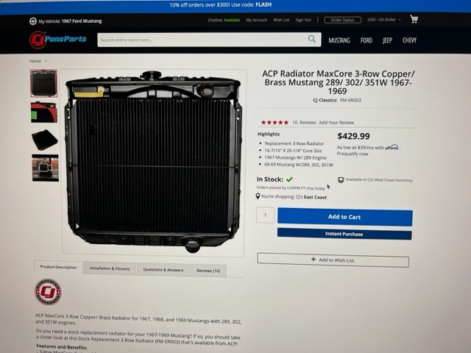Click the MUSTANG menu item

pos(339,40)
